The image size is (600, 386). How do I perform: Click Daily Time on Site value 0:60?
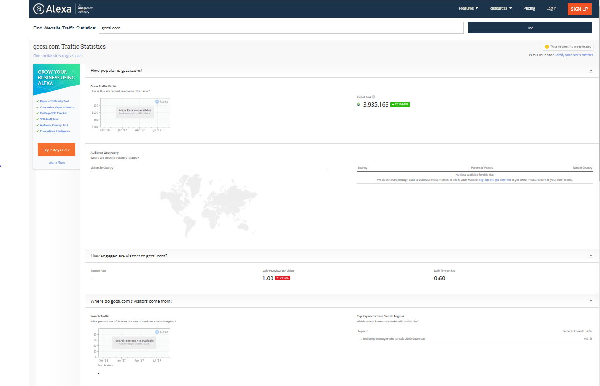[x=439, y=279]
